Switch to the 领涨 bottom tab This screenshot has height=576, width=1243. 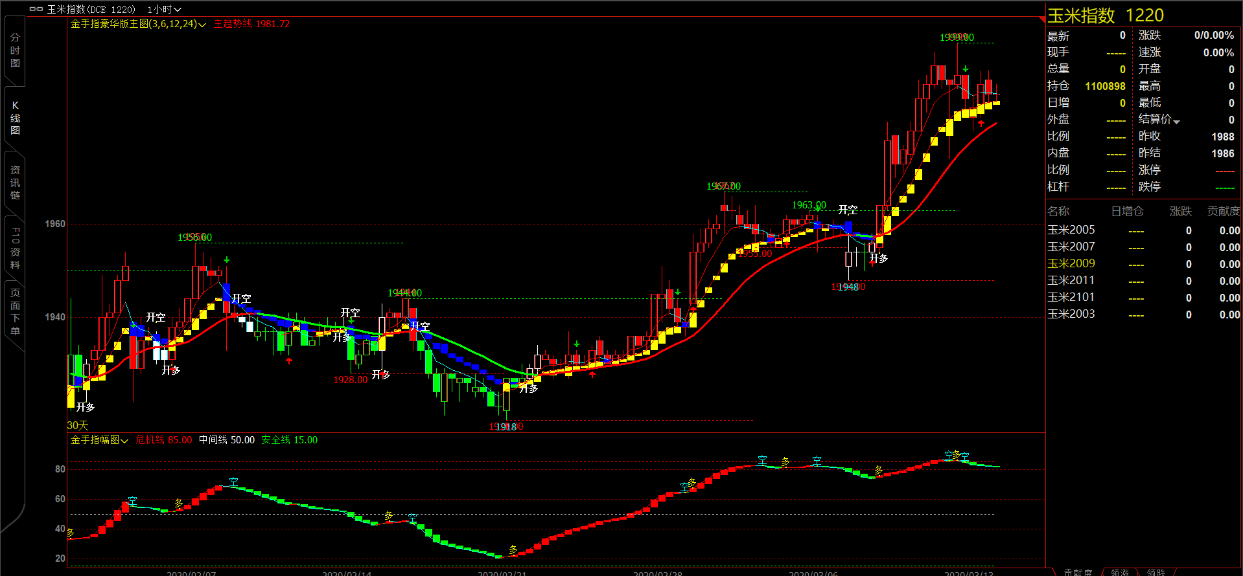1120,572
